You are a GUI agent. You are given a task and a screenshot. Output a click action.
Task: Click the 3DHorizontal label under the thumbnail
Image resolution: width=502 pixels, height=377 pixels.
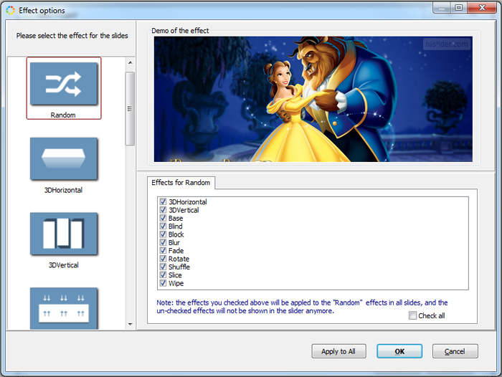[x=63, y=190]
